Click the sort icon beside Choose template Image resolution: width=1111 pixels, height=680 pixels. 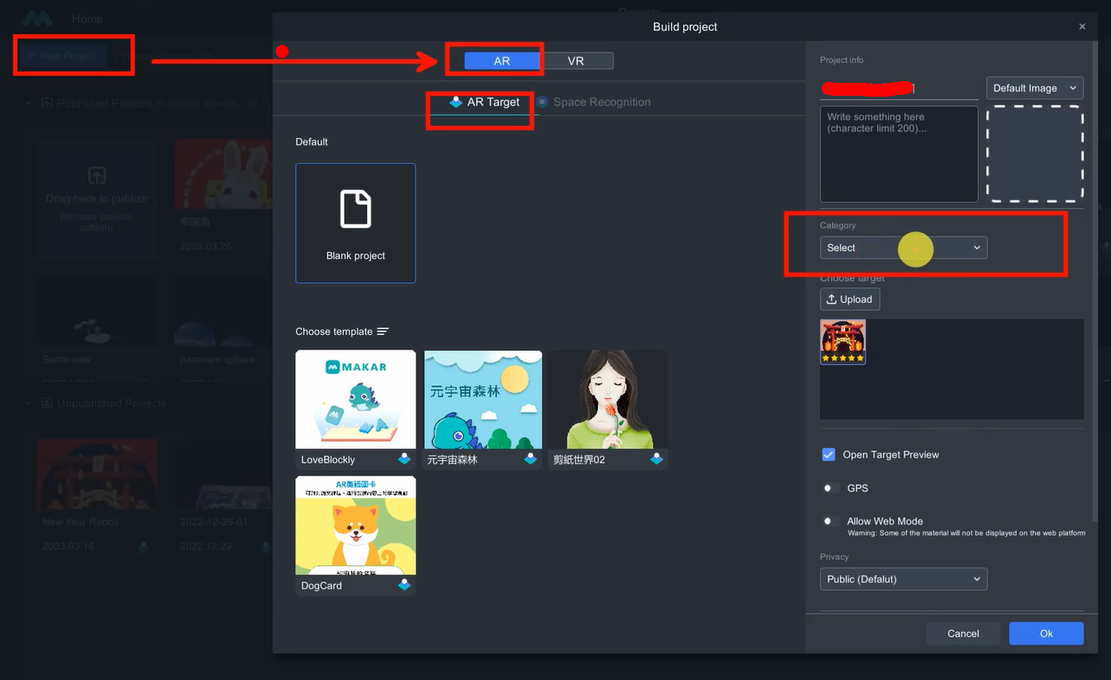point(383,331)
